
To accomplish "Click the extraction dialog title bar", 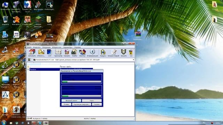I will [82, 71].
